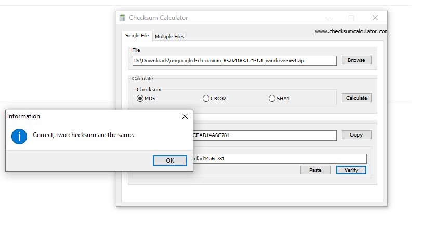This screenshot has height=232, width=433.
Task: Close the Information dialog with the X
Action: tap(185, 116)
